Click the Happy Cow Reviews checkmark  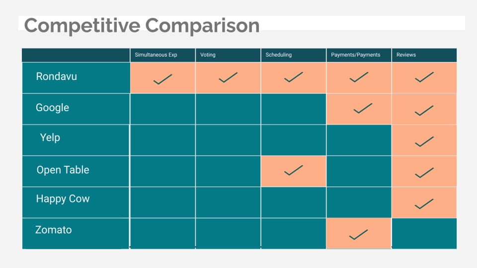[424, 204]
